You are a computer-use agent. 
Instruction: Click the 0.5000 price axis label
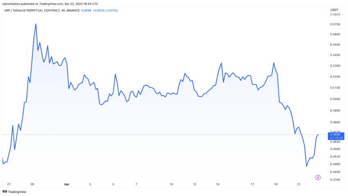[x=335, y=99]
